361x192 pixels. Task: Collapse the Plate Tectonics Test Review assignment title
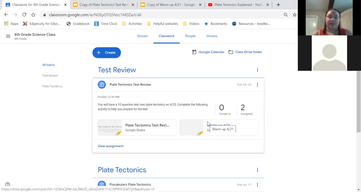click(130, 85)
